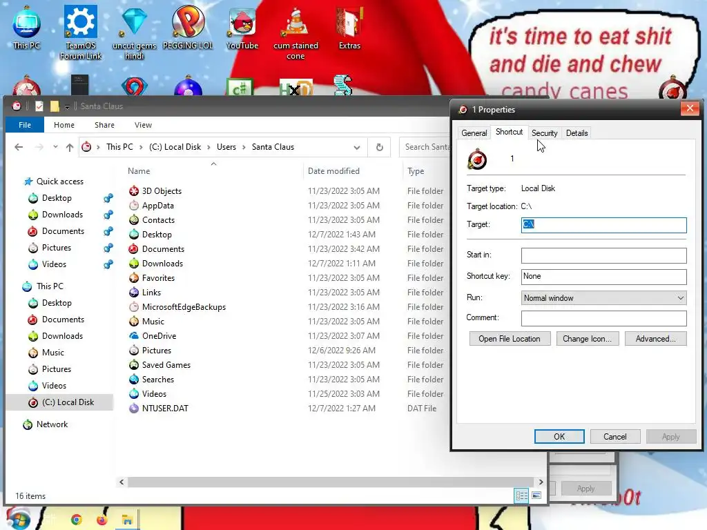The width and height of the screenshot is (707, 530).
Task: Open the uncut gems hindi desktop icon
Action: click(x=134, y=32)
